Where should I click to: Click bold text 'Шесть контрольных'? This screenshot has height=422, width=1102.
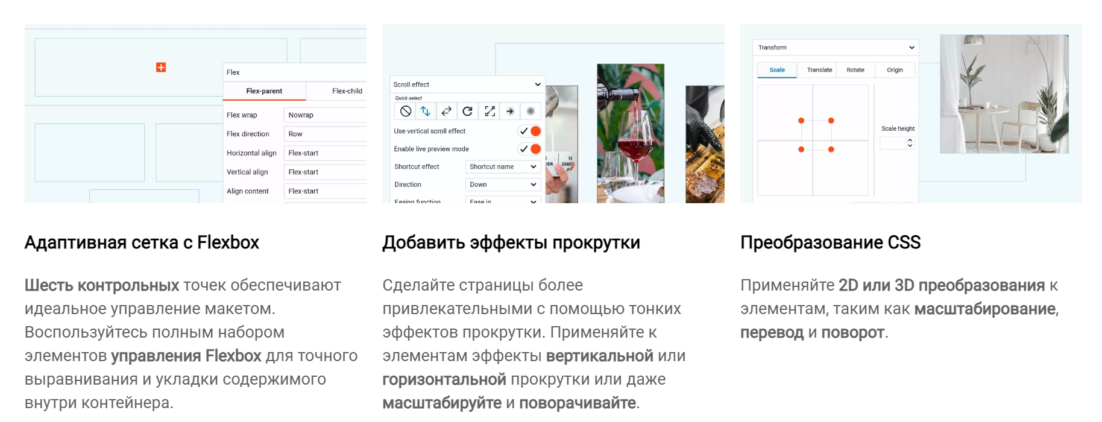click(x=102, y=285)
